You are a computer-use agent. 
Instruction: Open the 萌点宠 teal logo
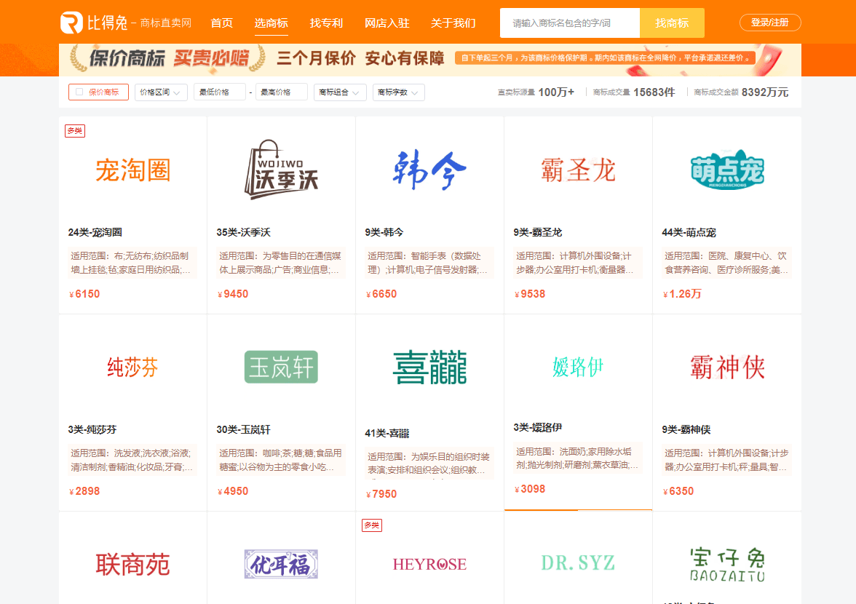[x=726, y=169]
